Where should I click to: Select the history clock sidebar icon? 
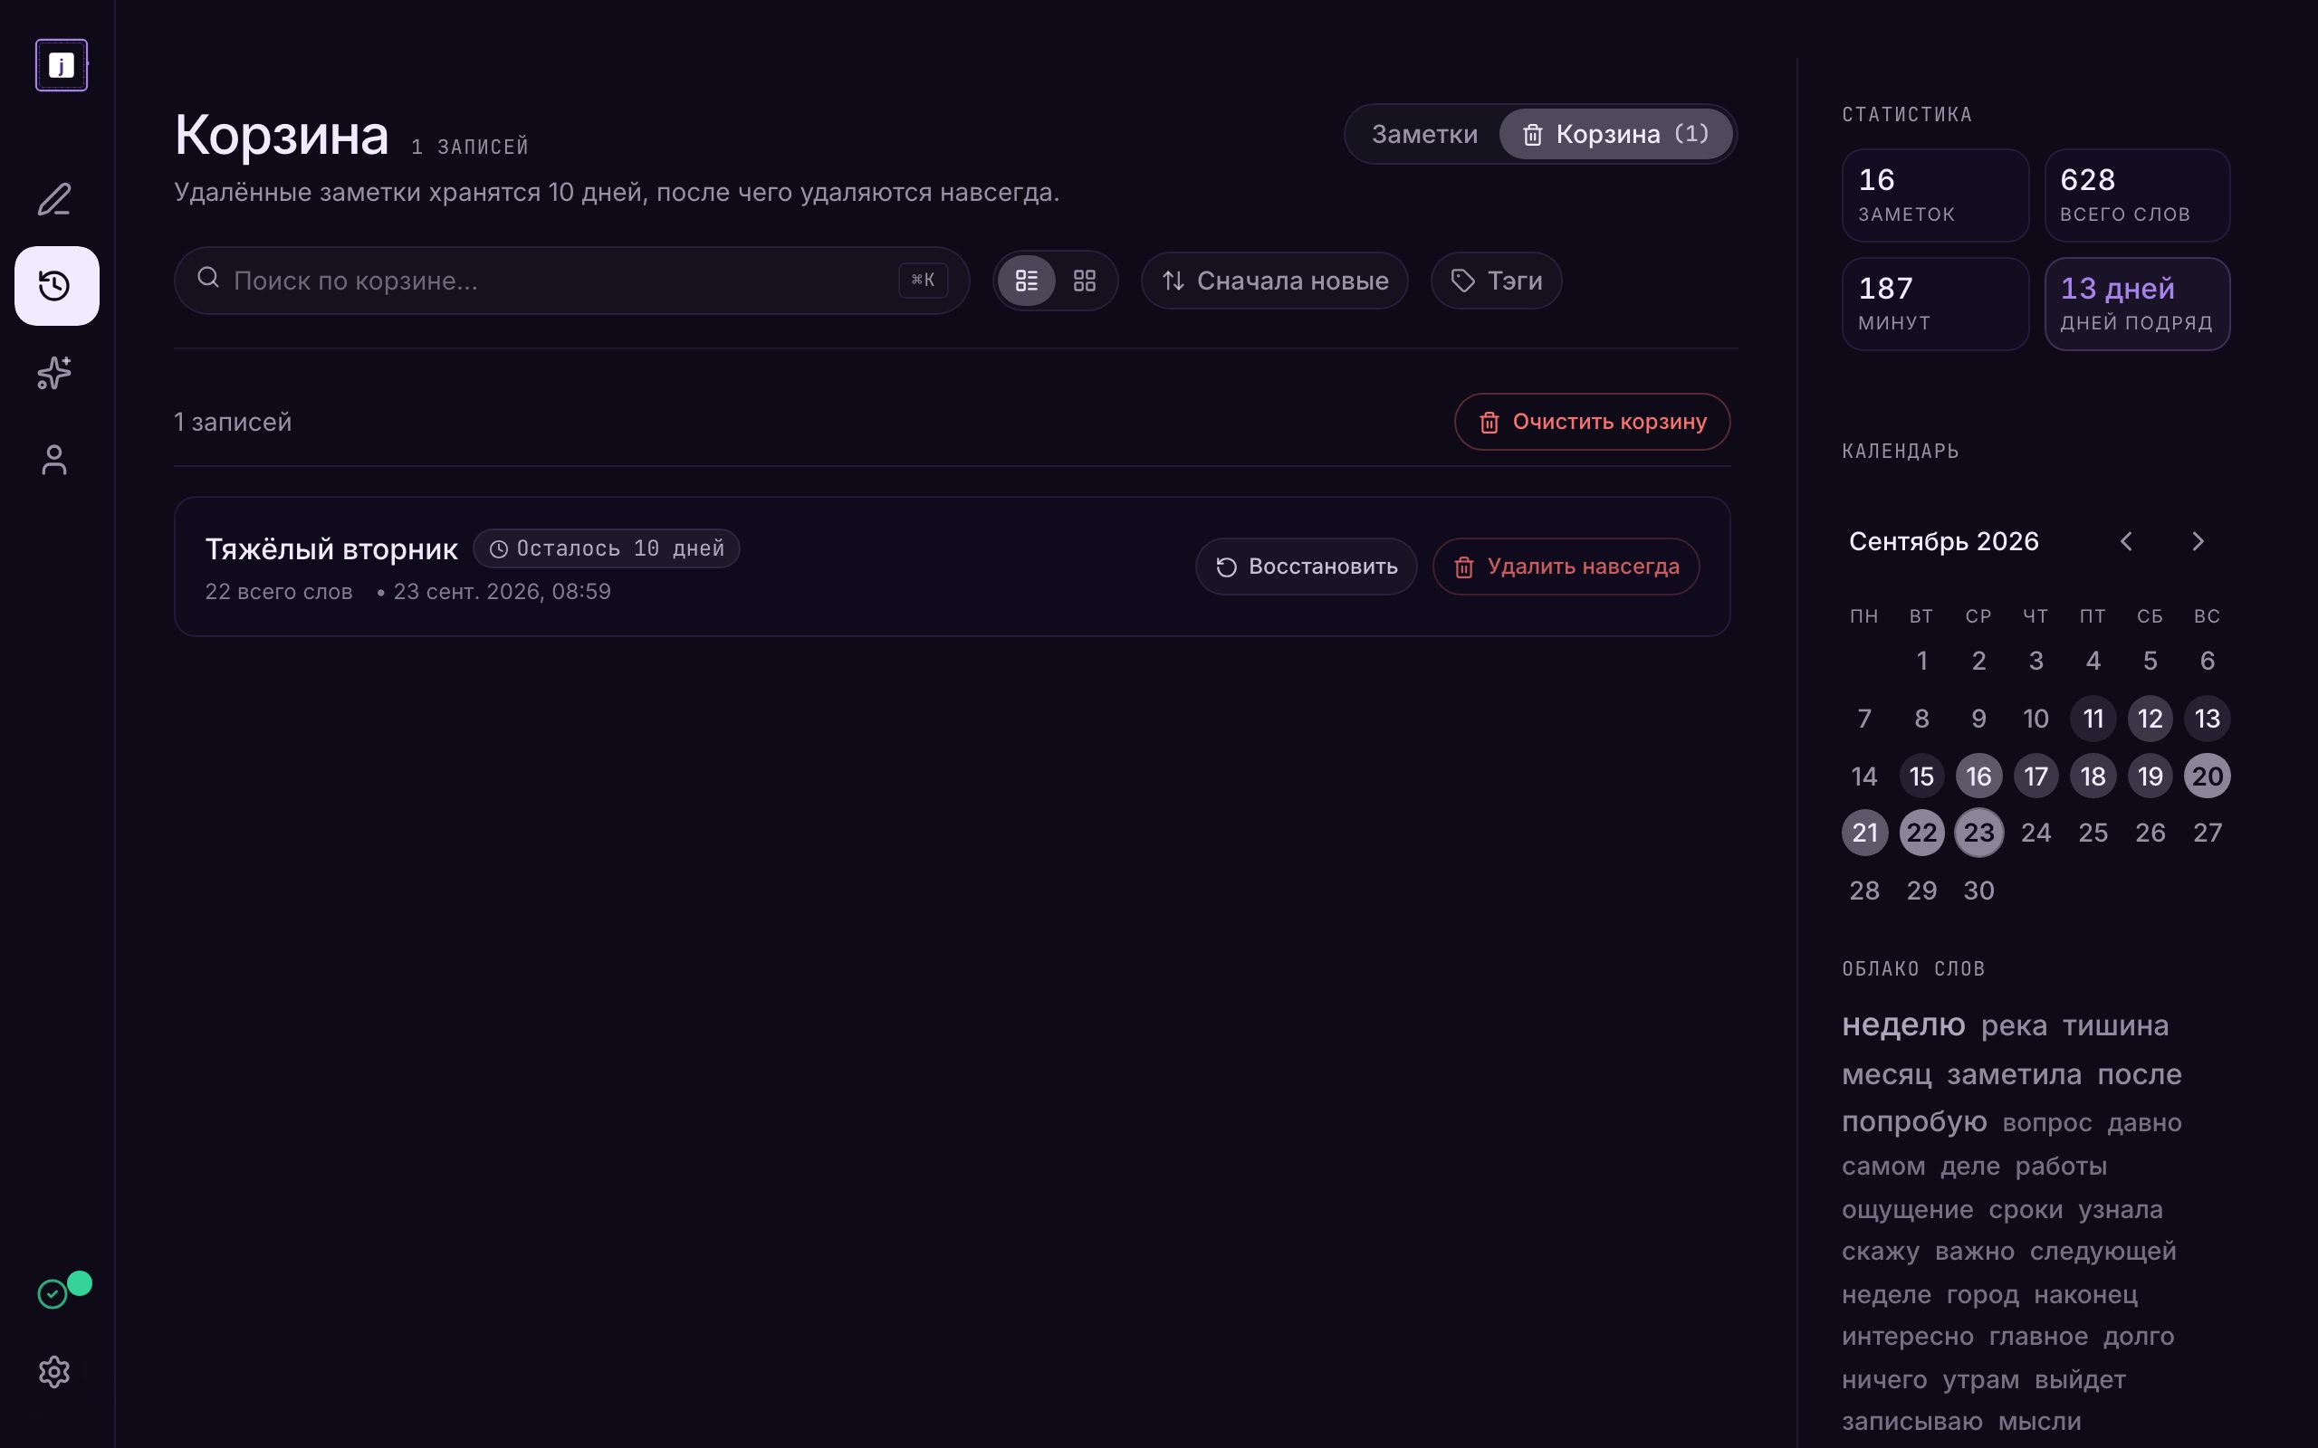[x=56, y=285]
